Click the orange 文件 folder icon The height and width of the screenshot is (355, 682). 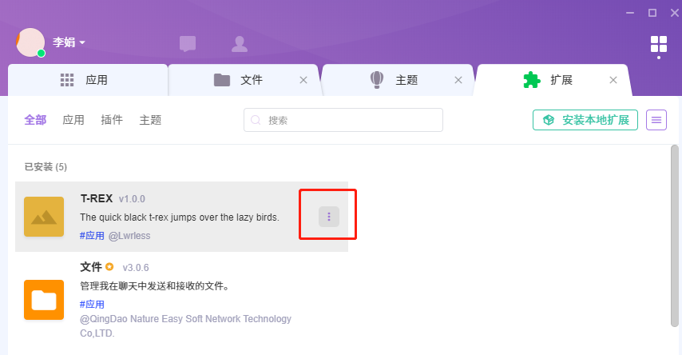44,300
